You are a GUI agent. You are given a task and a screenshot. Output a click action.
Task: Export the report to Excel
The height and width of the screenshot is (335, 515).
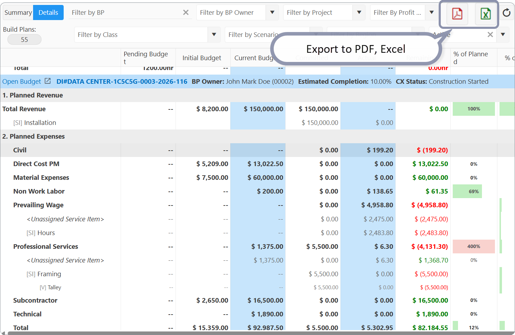tap(485, 14)
